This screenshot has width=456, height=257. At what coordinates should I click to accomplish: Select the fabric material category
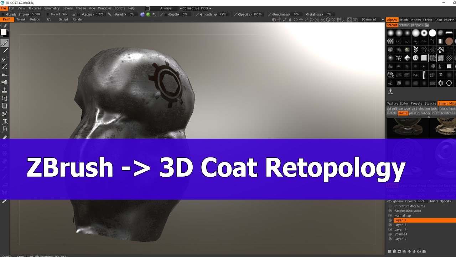tap(444, 109)
